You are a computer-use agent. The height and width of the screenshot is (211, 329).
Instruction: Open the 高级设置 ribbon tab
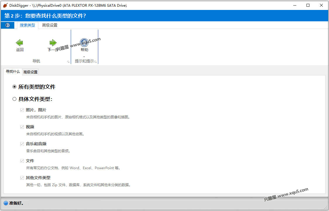point(50,25)
